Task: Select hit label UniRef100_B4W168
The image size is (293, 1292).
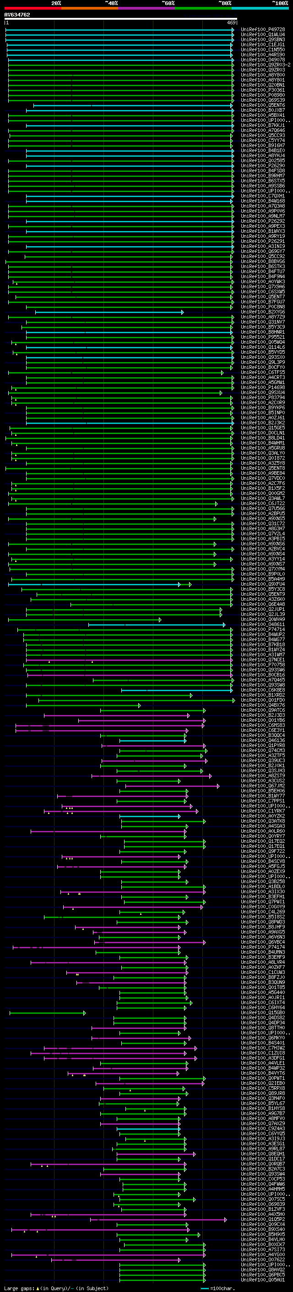Action: pos(263,201)
